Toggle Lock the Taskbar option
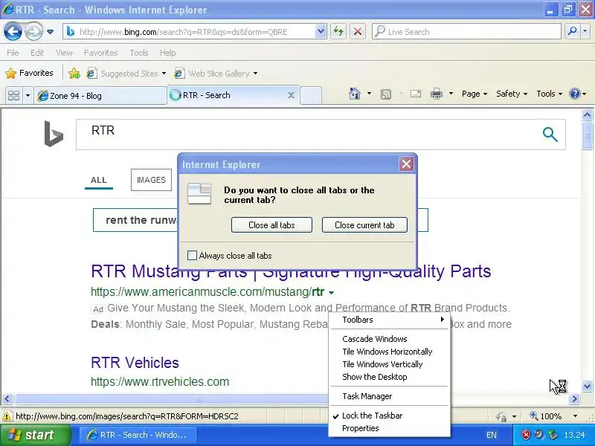Screen dimensions: 595x446 tap(389, 416)
